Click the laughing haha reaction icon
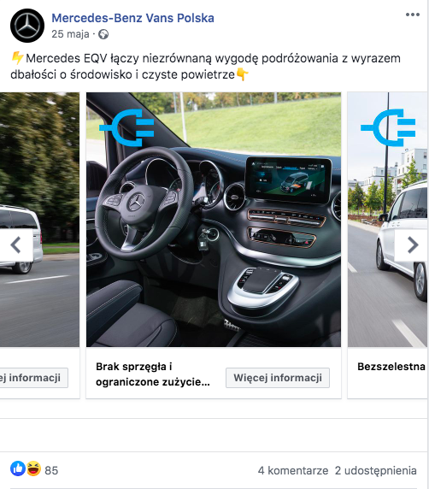 (x=33, y=468)
